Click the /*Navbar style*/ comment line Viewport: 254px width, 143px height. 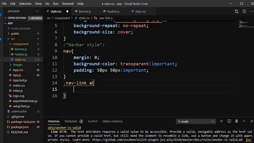click(x=84, y=45)
